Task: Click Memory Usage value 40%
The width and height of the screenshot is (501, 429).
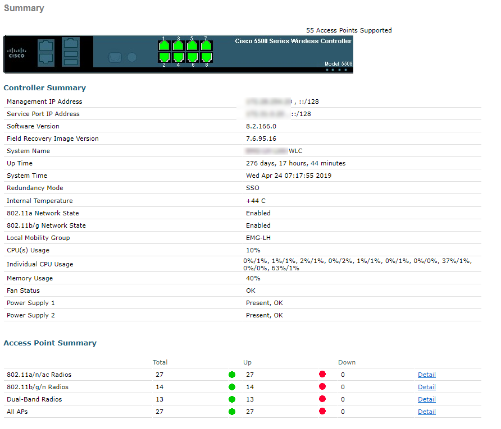Action: [253, 279]
